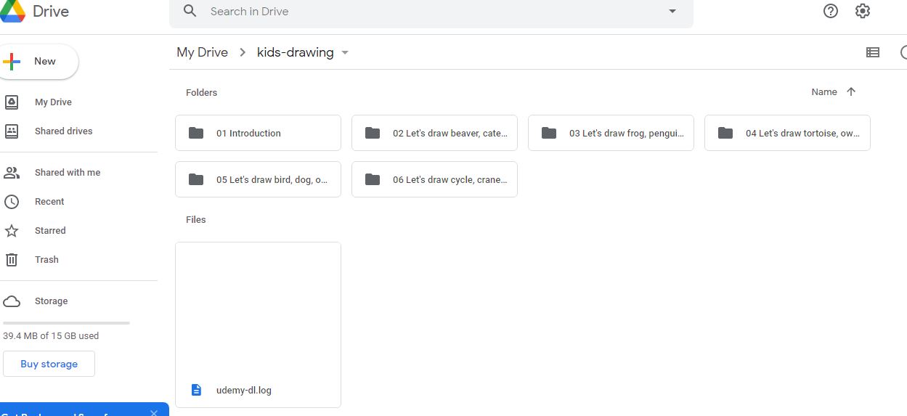Click the Trash bin icon
The width and height of the screenshot is (907, 416).
click(12, 260)
